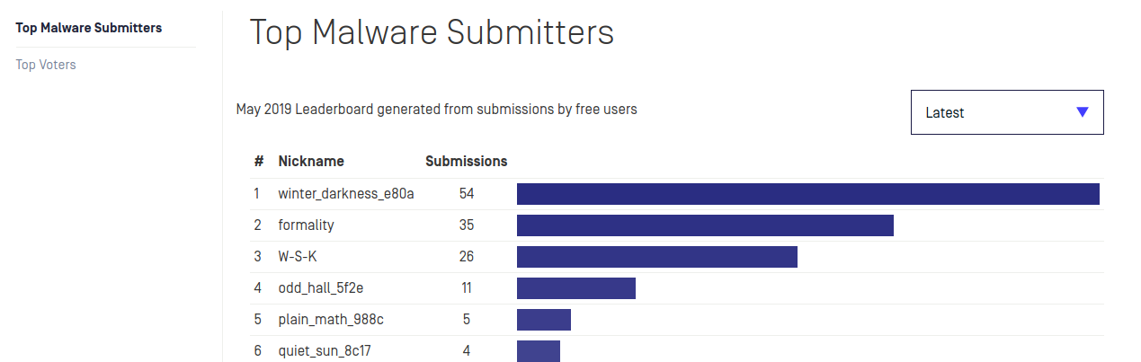
Task: Click the Submissions column header
Action: 466,162
